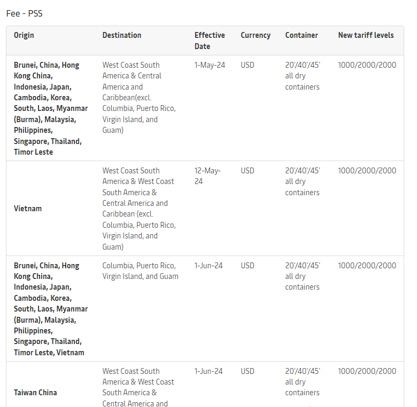Screen dimensions: 417x407
Task: Click the first 1-Jun-24 effective date
Action: coord(208,266)
